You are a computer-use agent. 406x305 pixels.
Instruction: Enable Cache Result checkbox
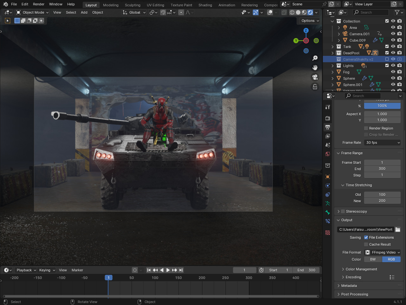(x=366, y=244)
